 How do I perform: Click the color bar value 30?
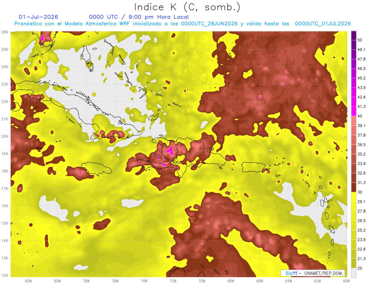[x=360, y=192]
